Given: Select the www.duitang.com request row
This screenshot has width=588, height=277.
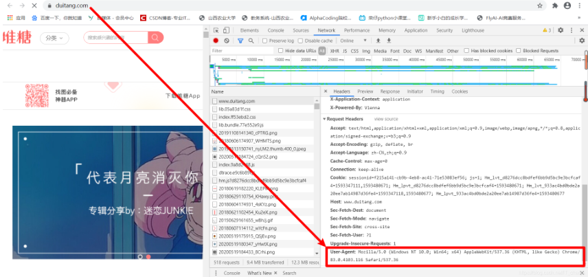Looking at the screenshot, I should point(262,101).
